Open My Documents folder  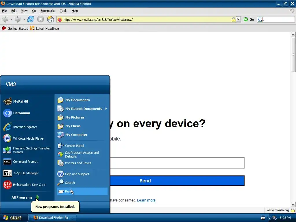[x=82, y=100]
